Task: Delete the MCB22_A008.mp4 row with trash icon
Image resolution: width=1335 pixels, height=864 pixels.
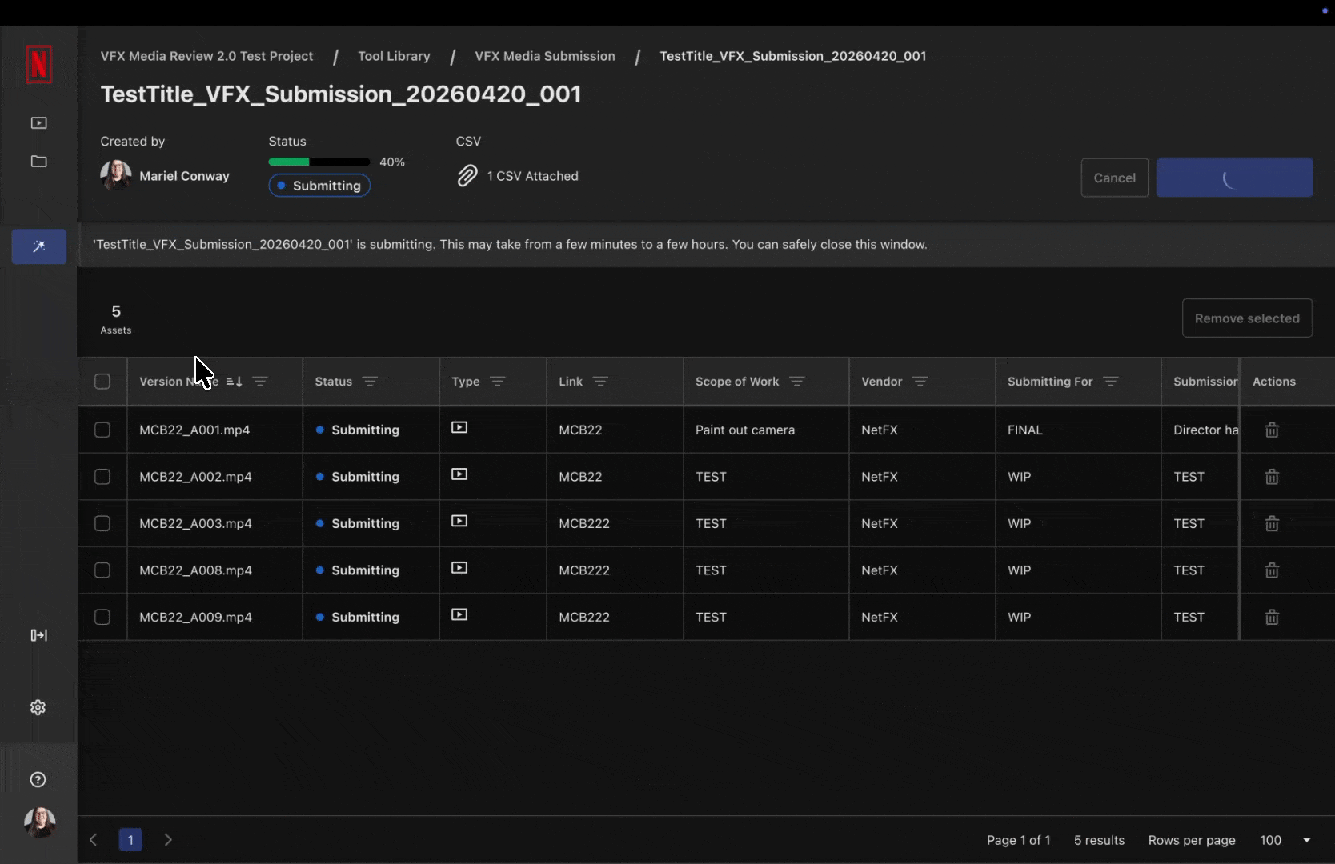Action: [1272, 570]
